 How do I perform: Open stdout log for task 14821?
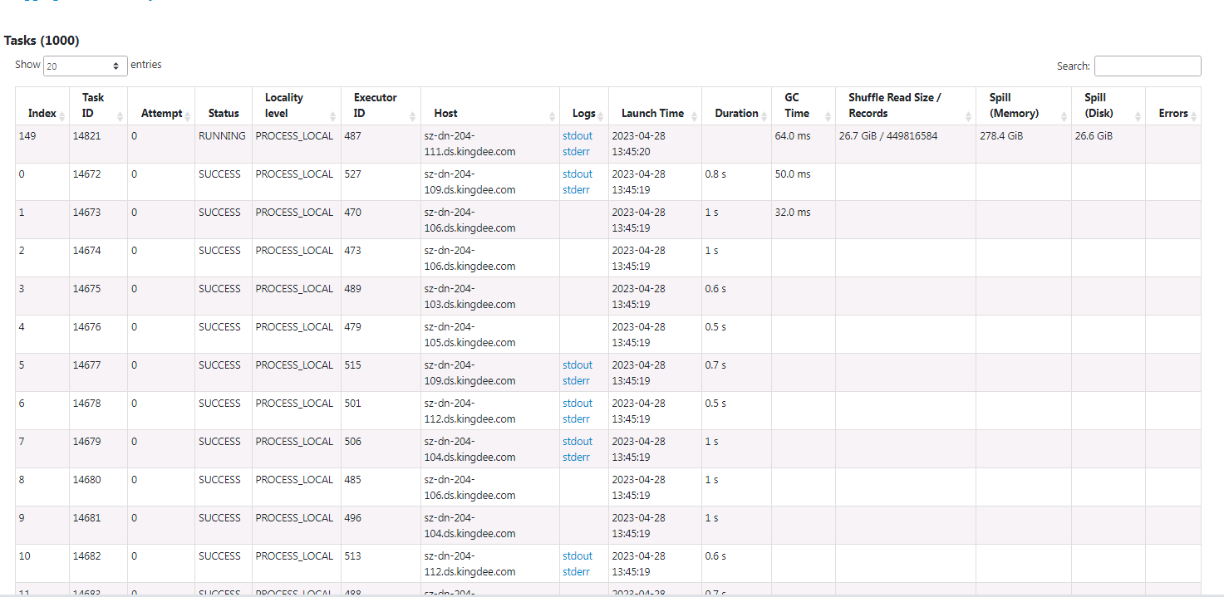click(578, 136)
